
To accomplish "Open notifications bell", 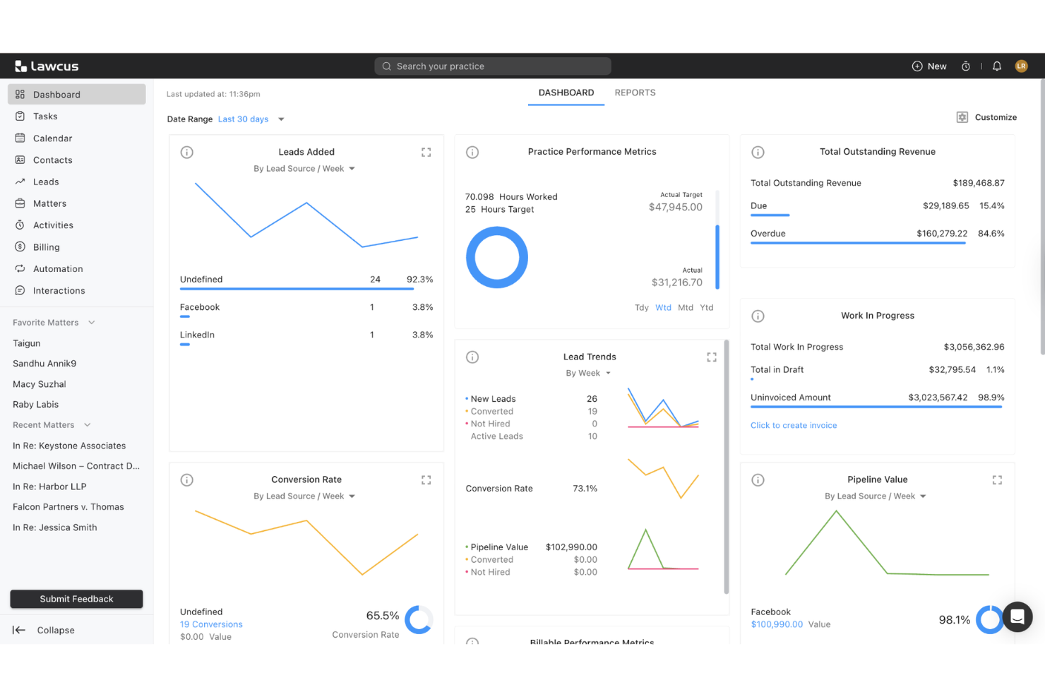I will tap(996, 66).
